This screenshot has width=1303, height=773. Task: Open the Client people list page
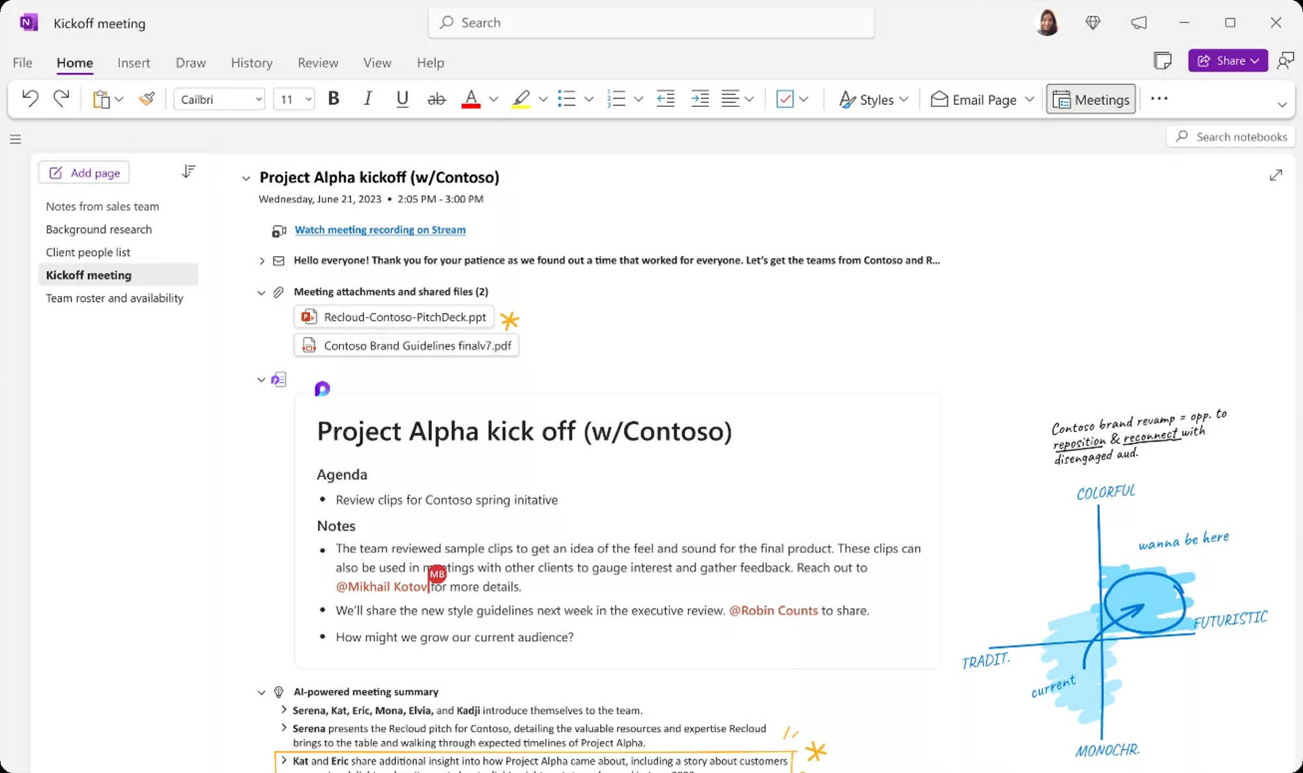point(88,252)
